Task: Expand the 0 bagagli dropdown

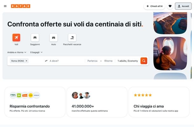Action: click(x=36, y=52)
